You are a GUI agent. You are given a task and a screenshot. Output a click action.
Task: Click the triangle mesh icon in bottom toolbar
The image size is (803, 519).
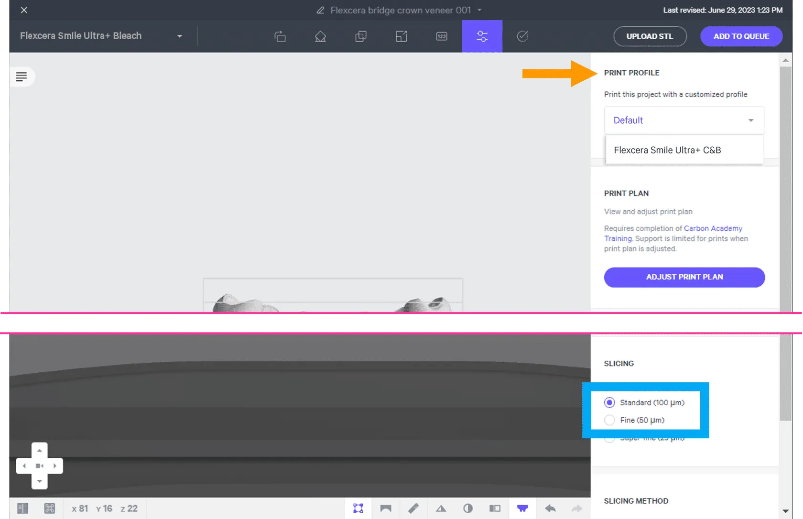click(x=441, y=508)
